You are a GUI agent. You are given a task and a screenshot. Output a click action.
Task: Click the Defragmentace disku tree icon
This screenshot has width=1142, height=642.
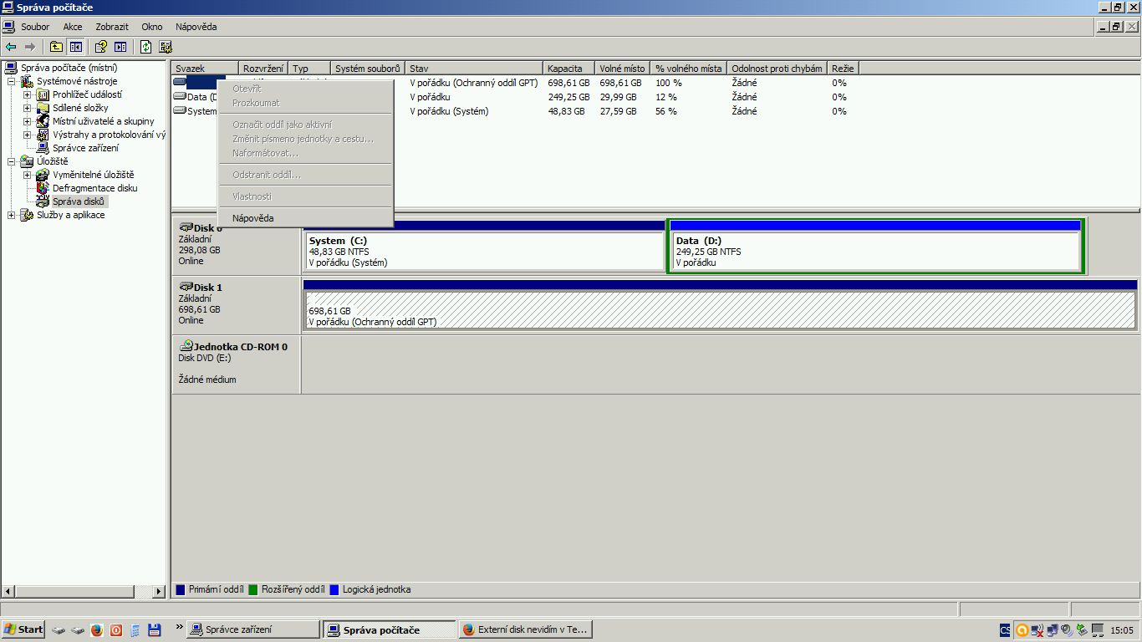[43, 188]
